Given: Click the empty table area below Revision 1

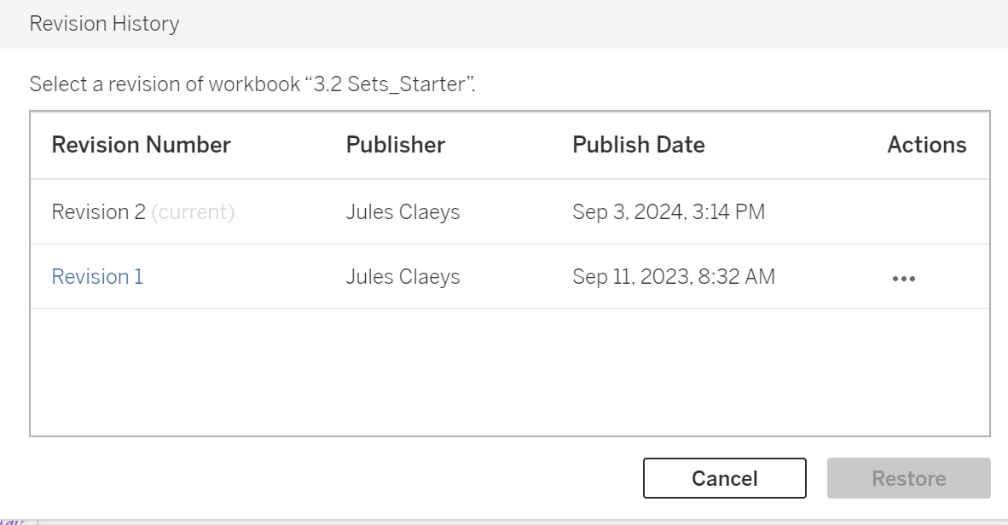Looking at the screenshot, I should (509, 372).
